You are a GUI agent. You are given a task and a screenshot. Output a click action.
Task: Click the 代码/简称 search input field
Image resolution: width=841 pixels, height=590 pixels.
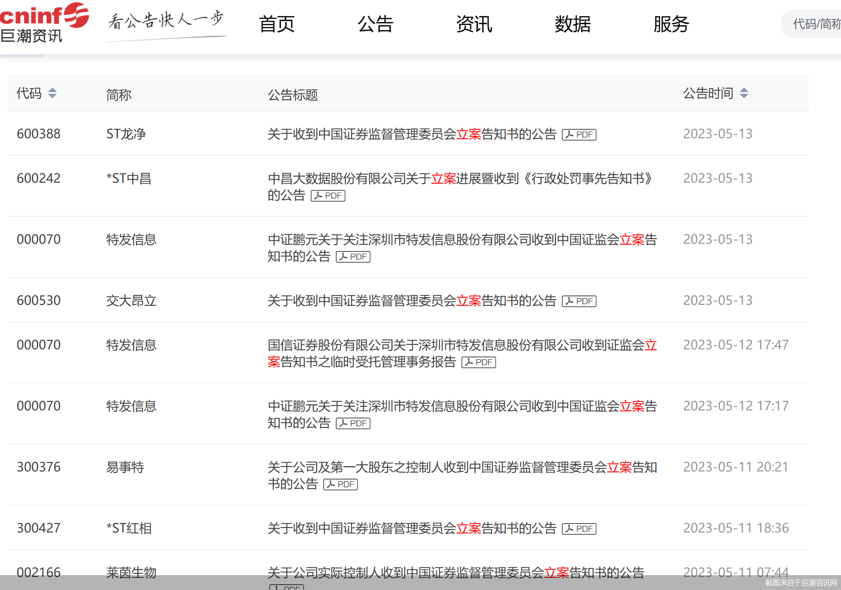(814, 24)
